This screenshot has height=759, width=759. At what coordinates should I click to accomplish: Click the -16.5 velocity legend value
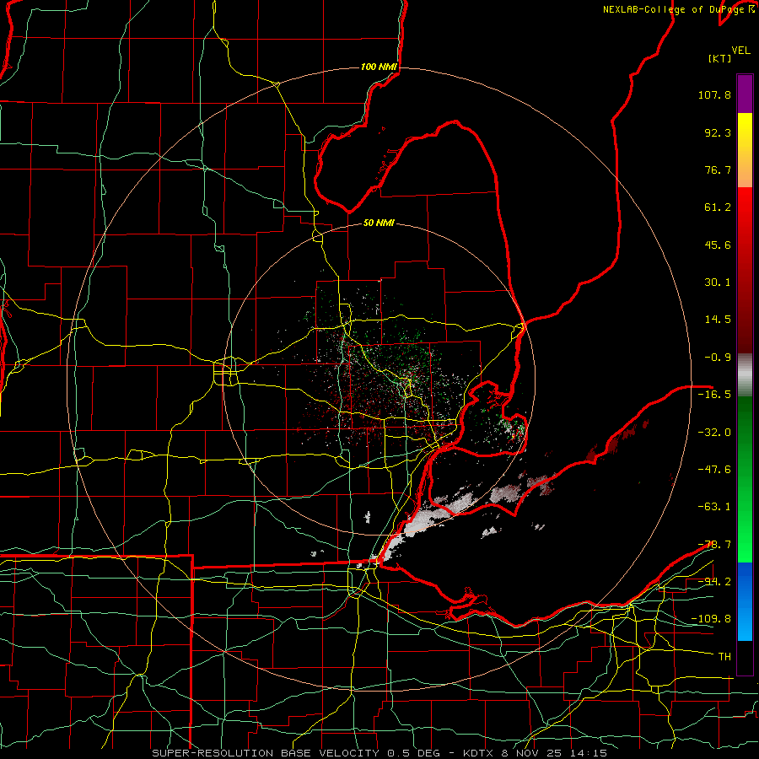pos(714,395)
